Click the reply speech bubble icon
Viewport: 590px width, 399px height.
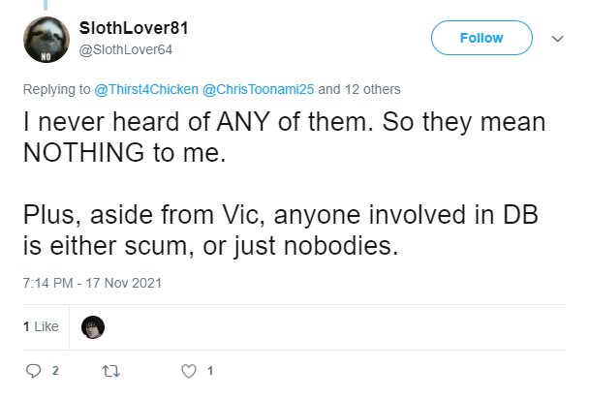(33, 371)
